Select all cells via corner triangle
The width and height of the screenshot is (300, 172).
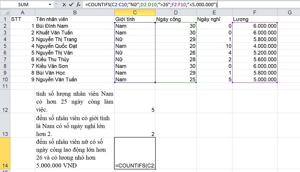[x=5, y=13]
